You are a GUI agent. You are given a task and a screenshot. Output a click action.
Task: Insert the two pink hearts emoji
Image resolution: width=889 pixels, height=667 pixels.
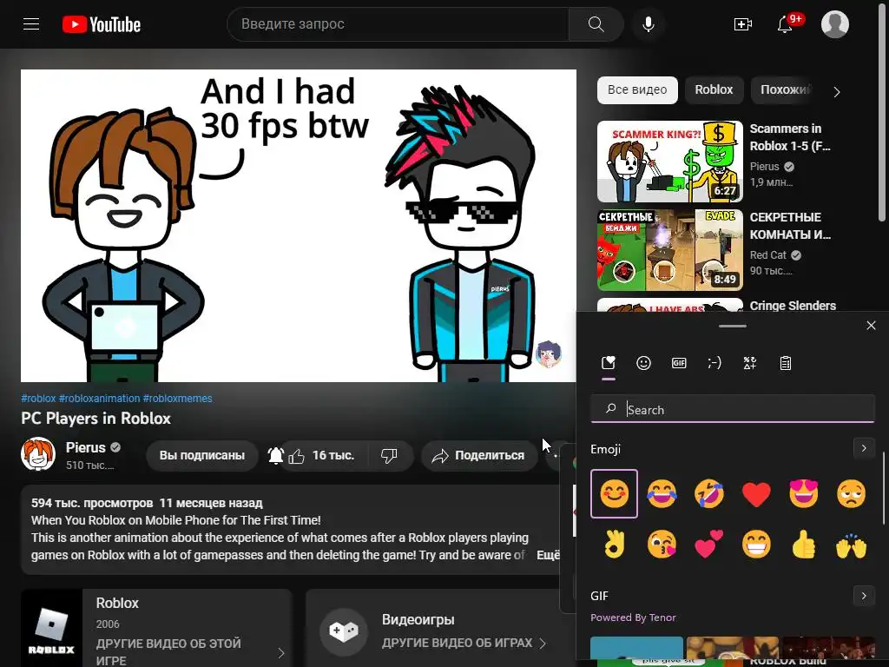(708, 544)
